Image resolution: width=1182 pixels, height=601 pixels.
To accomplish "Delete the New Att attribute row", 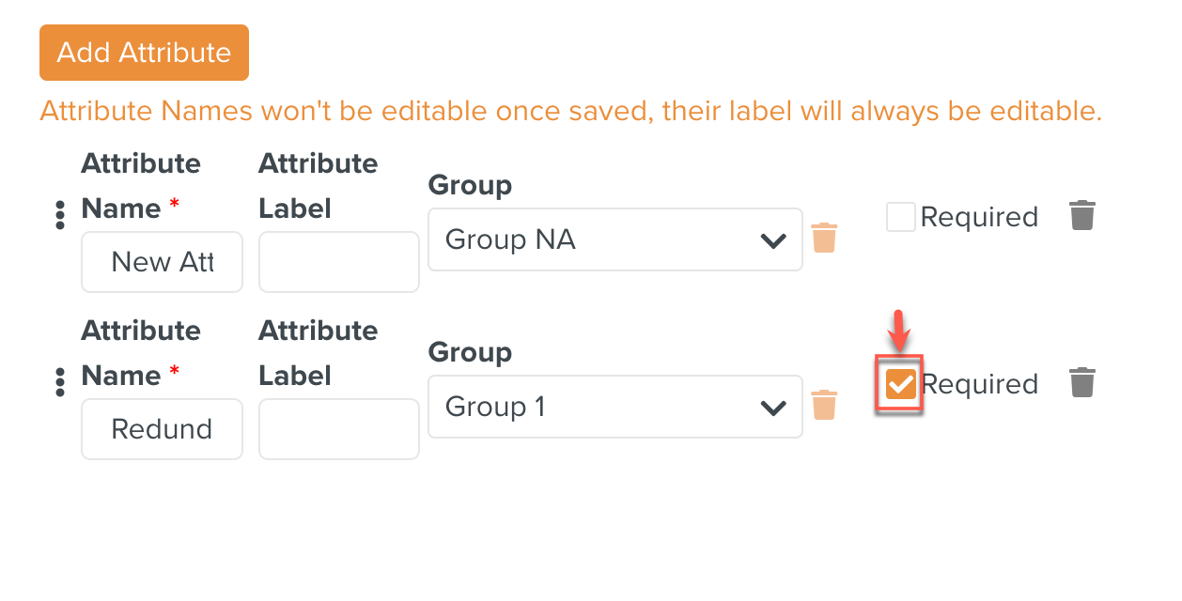I will click(1082, 215).
